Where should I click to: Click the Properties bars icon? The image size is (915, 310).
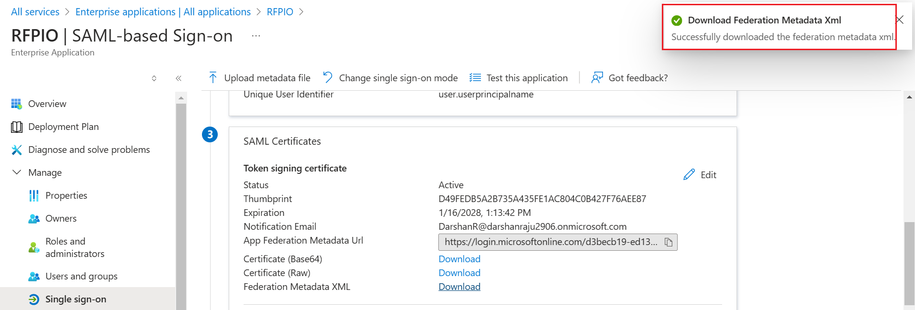pyautogui.click(x=34, y=196)
